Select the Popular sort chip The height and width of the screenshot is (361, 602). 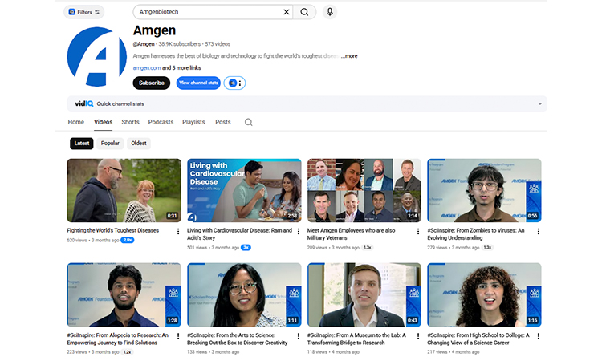point(110,144)
